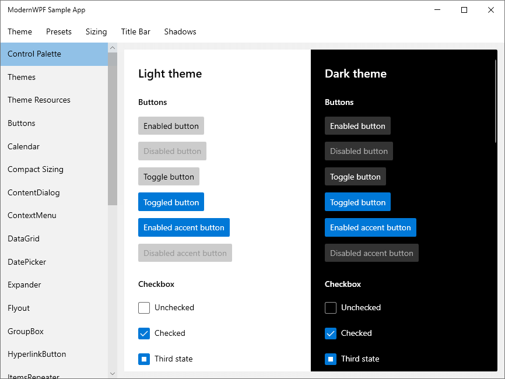Click Toggle button in the Dark theme
Screen dimensions: 505x379
click(355, 177)
